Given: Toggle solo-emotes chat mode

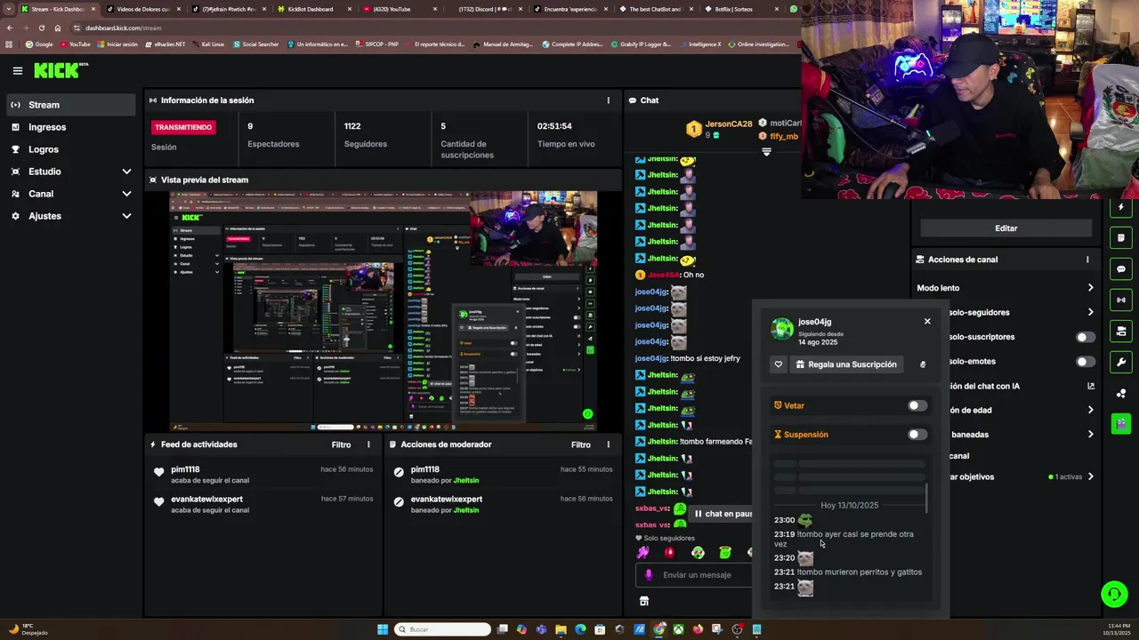Looking at the screenshot, I should 1086,362.
